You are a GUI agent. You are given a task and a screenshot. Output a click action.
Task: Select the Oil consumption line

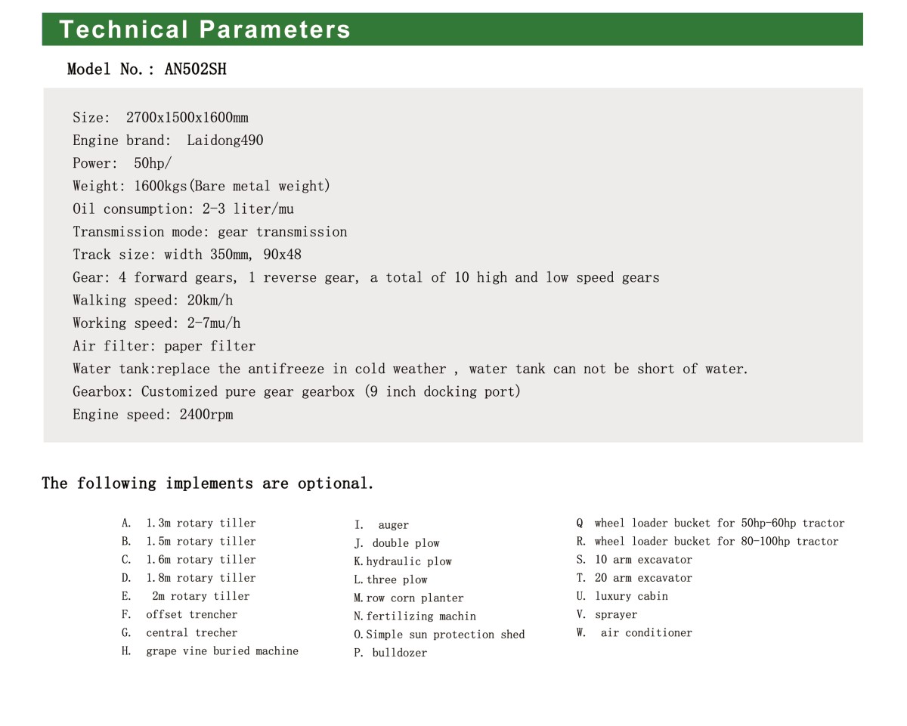pos(183,209)
